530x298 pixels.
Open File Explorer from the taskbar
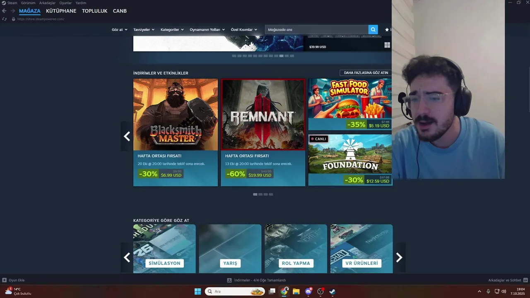[x=296, y=291]
